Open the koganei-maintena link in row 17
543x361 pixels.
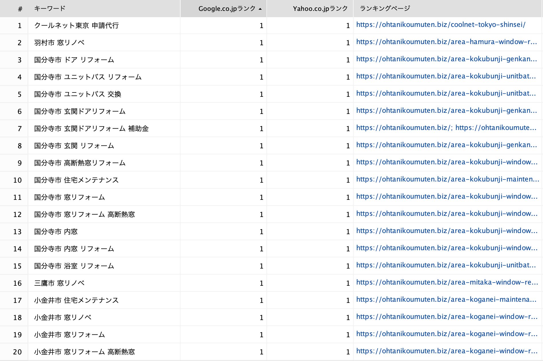click(446, 300)
